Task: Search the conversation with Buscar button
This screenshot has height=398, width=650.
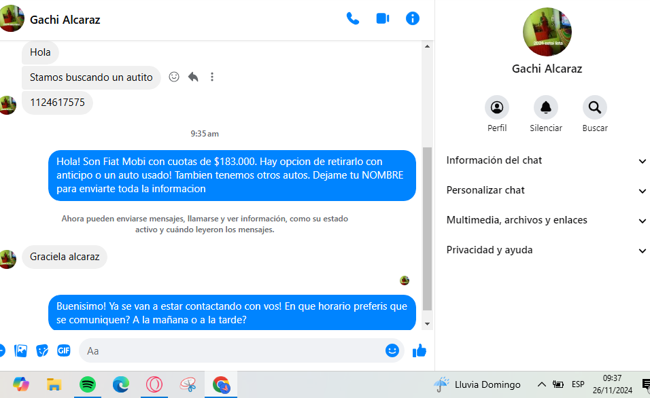Action: click(594, 107)
